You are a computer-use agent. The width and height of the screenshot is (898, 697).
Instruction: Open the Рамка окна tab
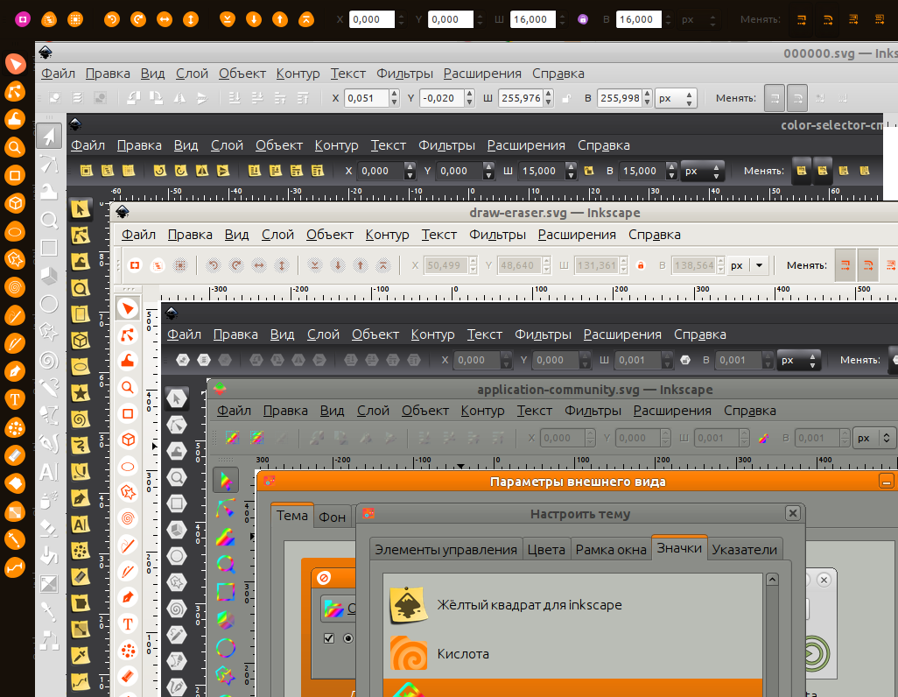(611, 550)
